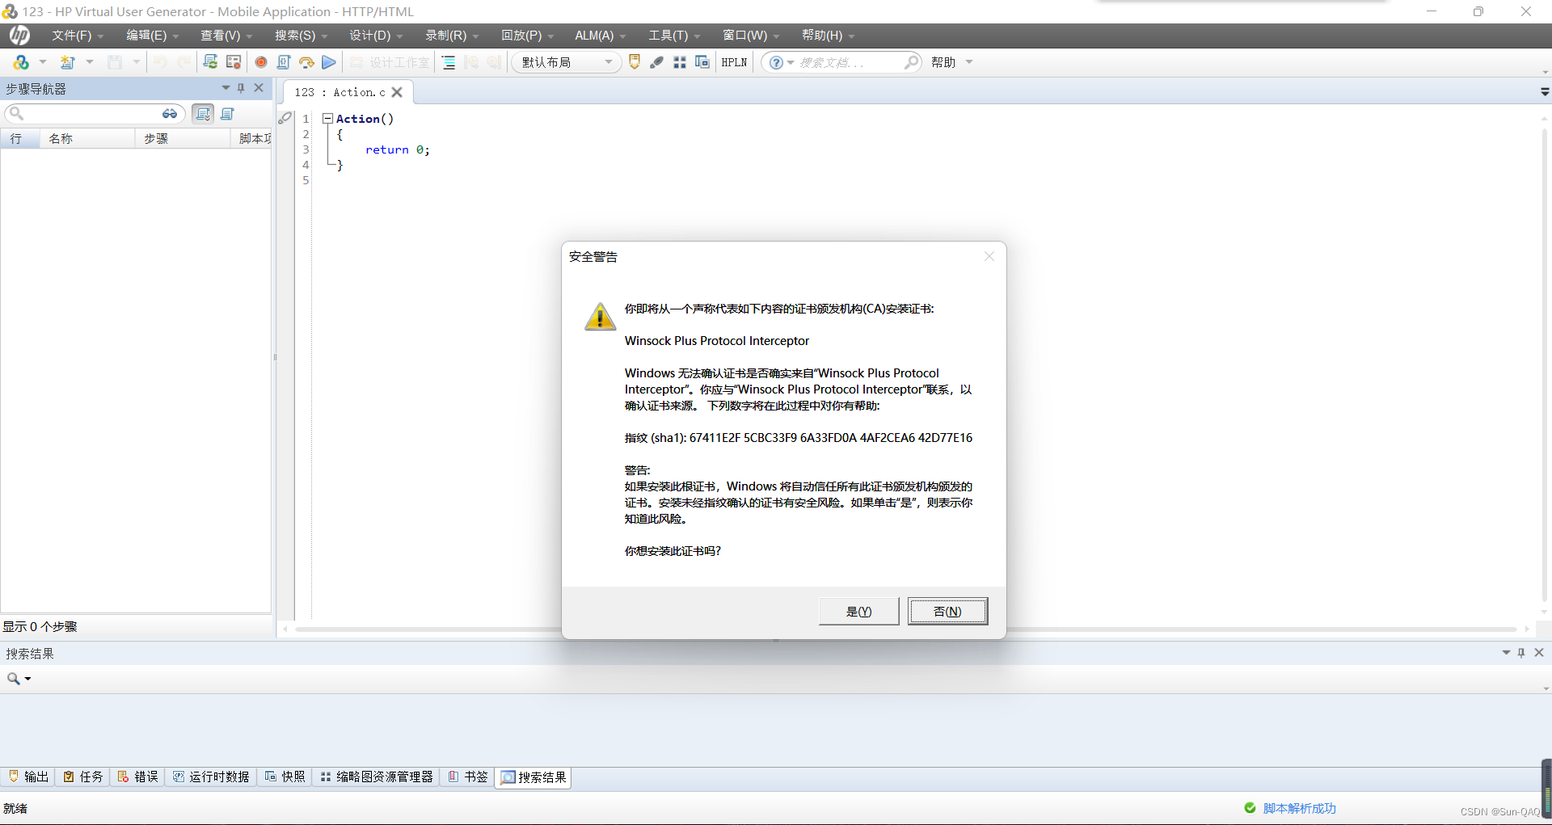This screenshot has width=1552, height=825.
Task: Click the Yes (是) button in security warning
Action: click(858, 612)
